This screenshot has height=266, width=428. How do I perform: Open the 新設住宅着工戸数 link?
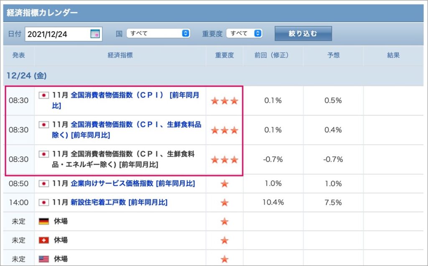coord(119,202)
